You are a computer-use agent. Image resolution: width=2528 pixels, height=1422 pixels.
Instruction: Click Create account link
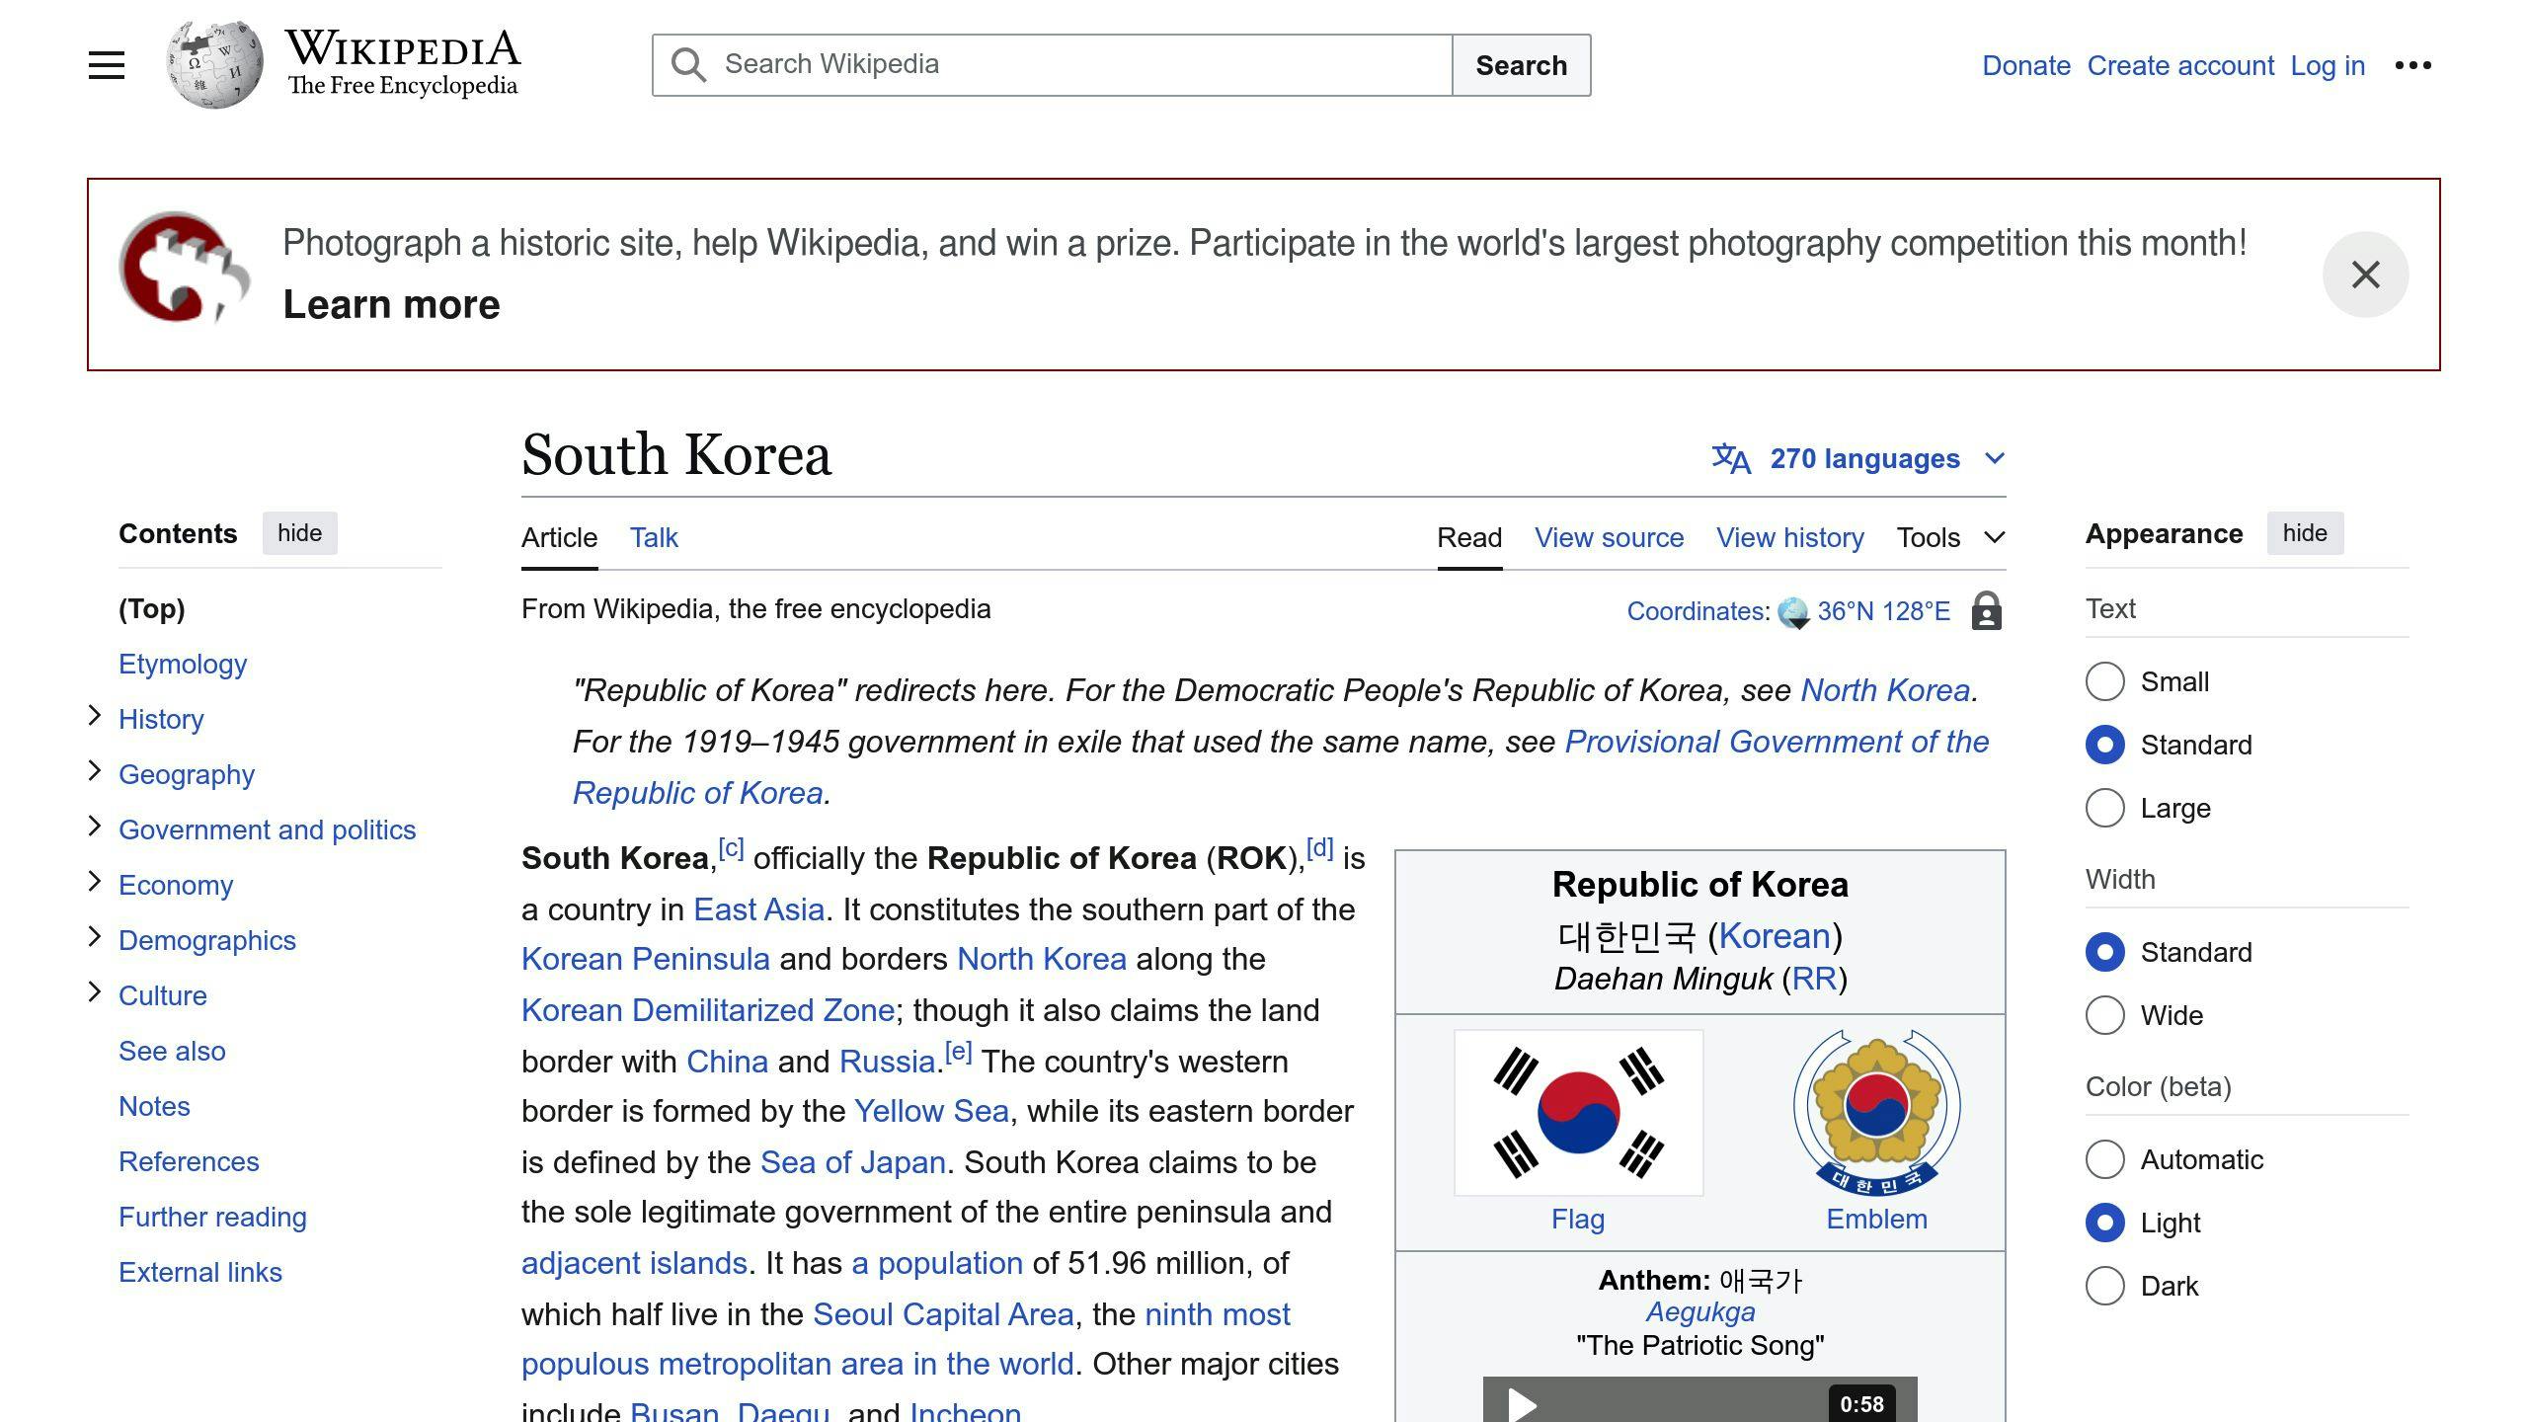[x=2180, y=65]
